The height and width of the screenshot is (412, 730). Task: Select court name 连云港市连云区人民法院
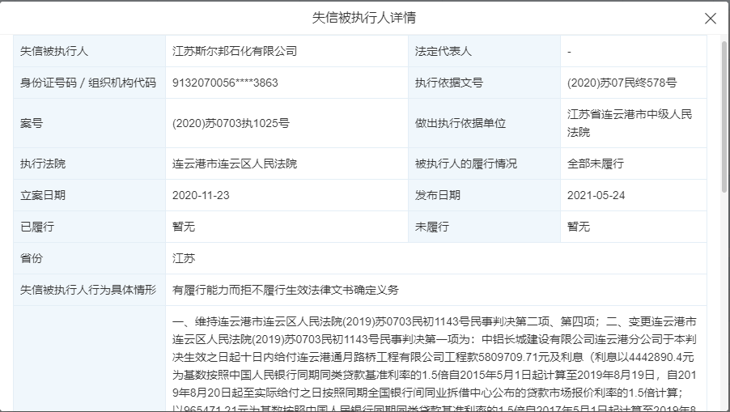(235, 164)
